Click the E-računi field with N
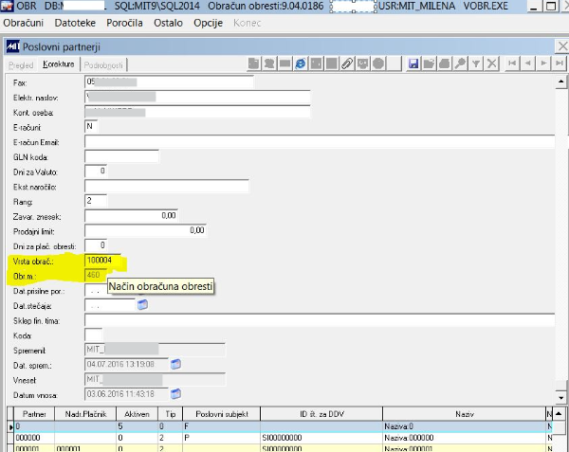 (91, 126)
